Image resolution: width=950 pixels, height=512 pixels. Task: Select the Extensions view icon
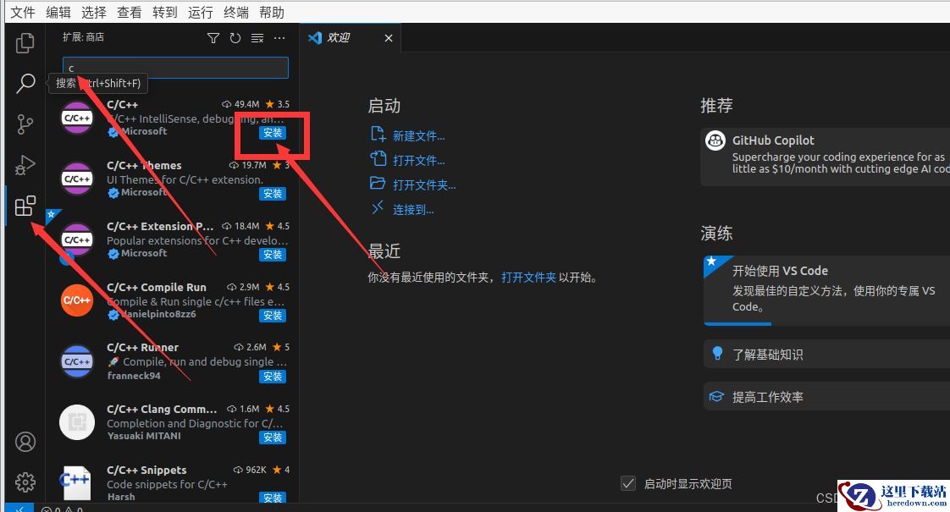coord(25,206)
